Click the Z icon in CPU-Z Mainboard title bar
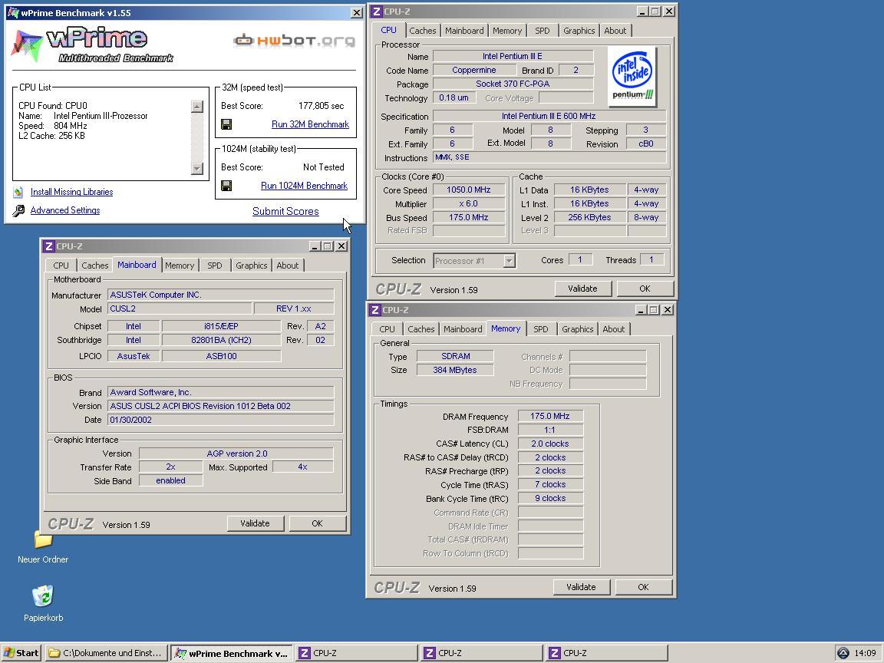 [x=49, y=246]
